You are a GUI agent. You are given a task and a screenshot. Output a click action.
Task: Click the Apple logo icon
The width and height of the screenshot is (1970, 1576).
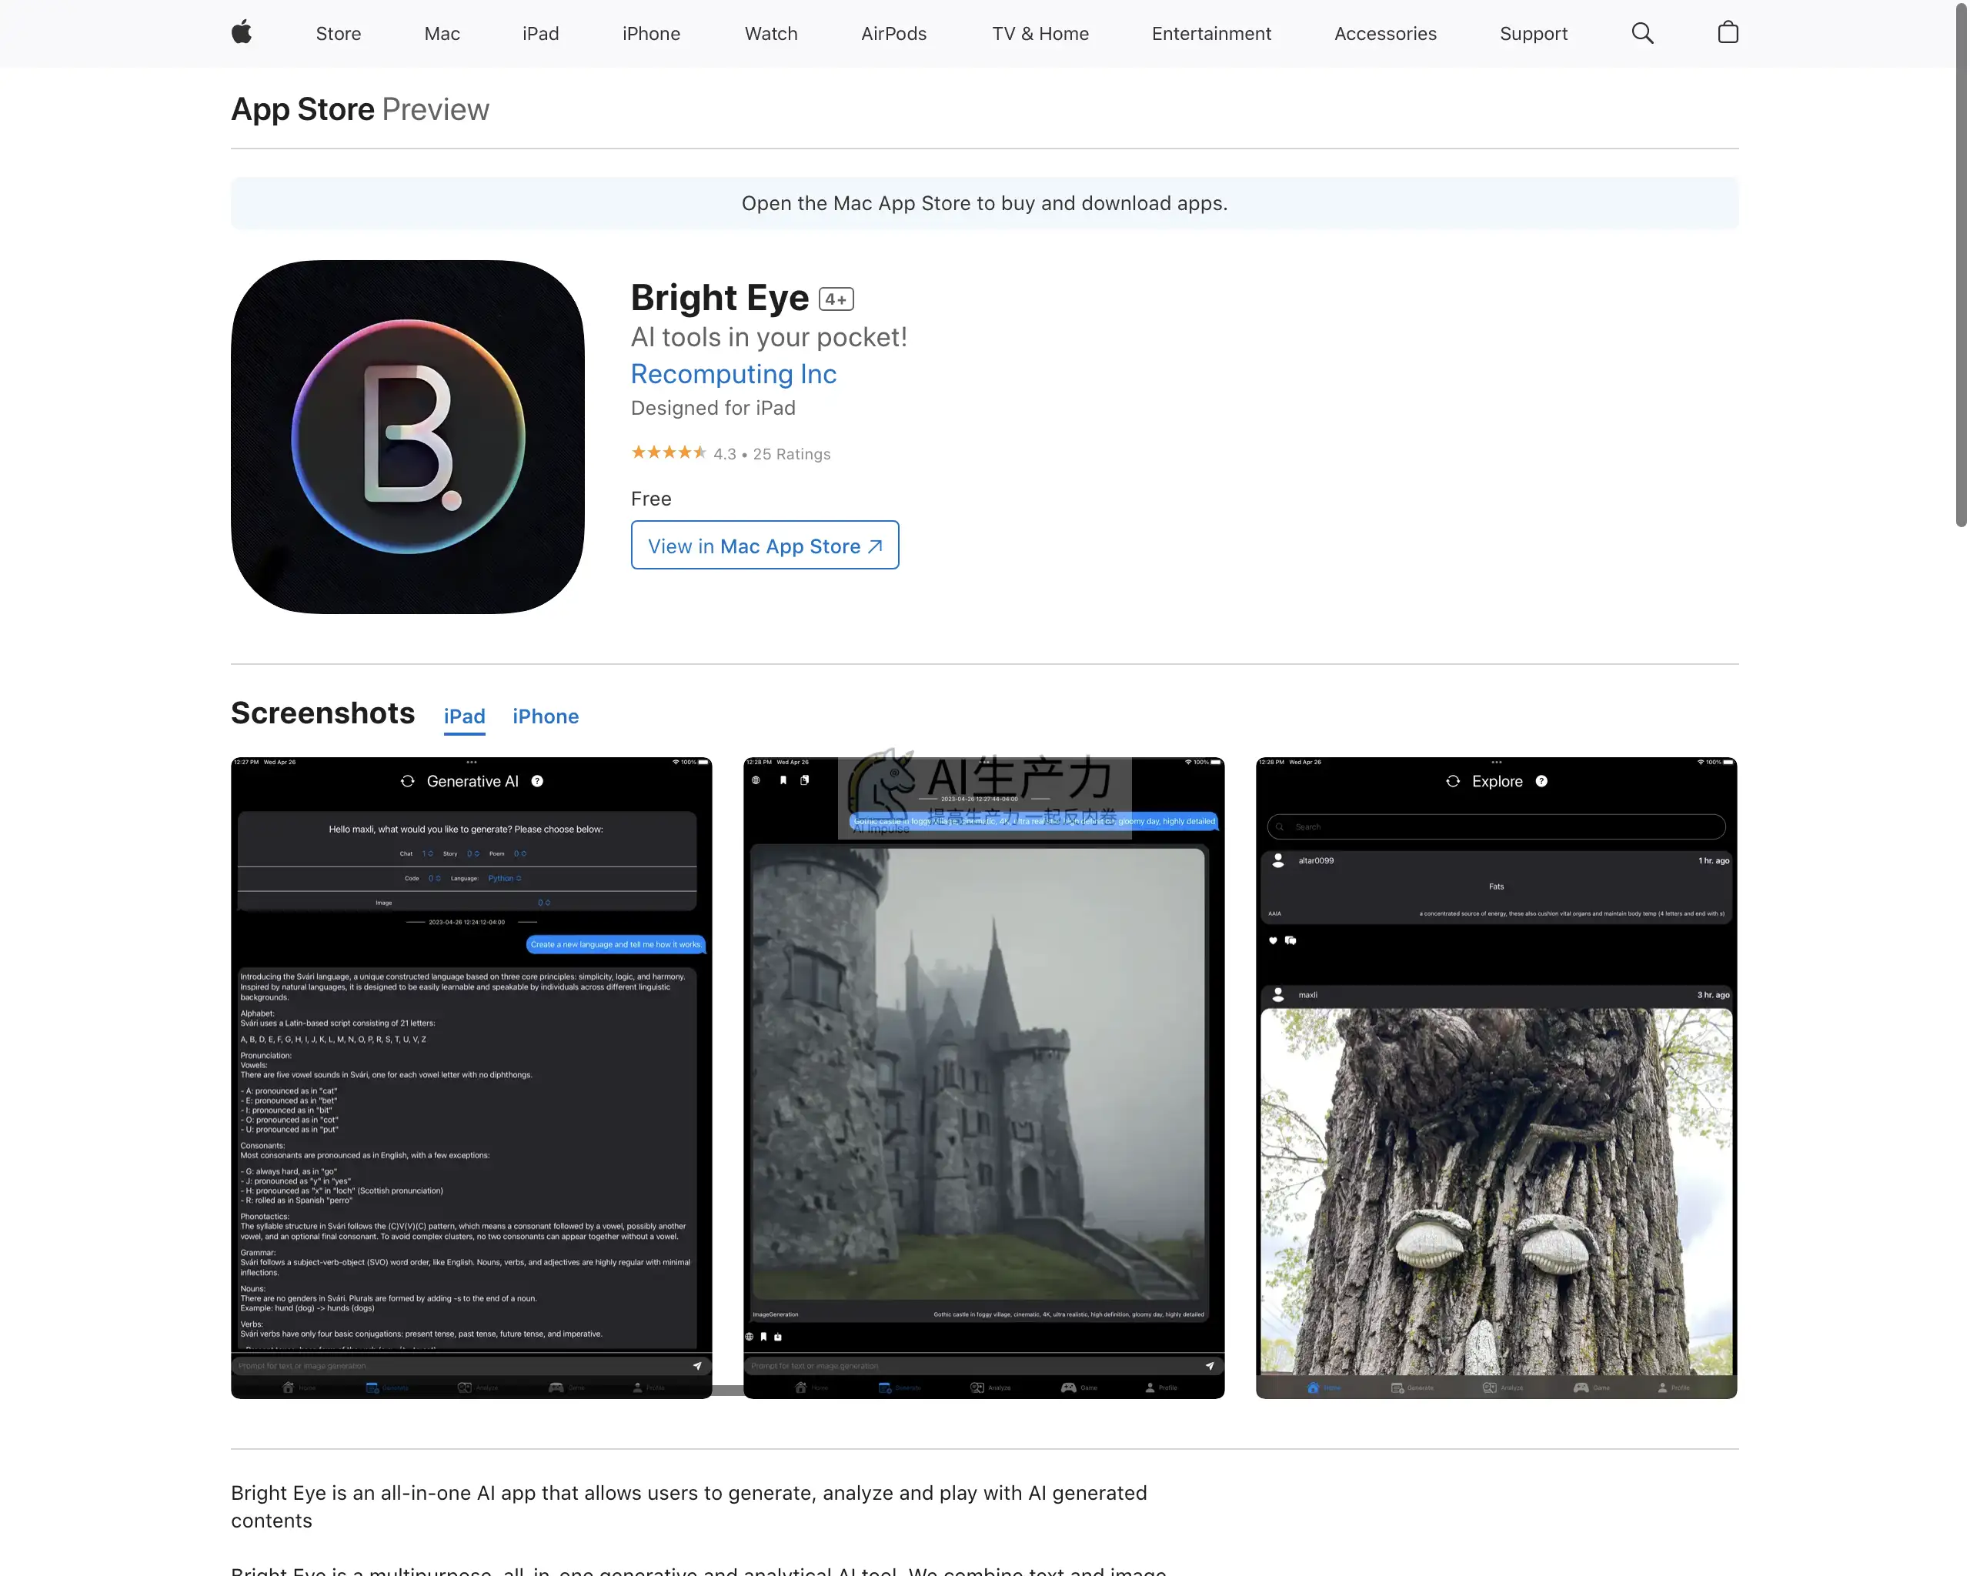tap(241, 33)
